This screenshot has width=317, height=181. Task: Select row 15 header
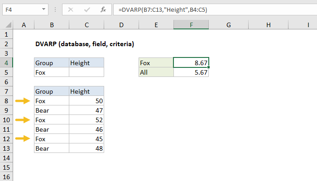6,167
